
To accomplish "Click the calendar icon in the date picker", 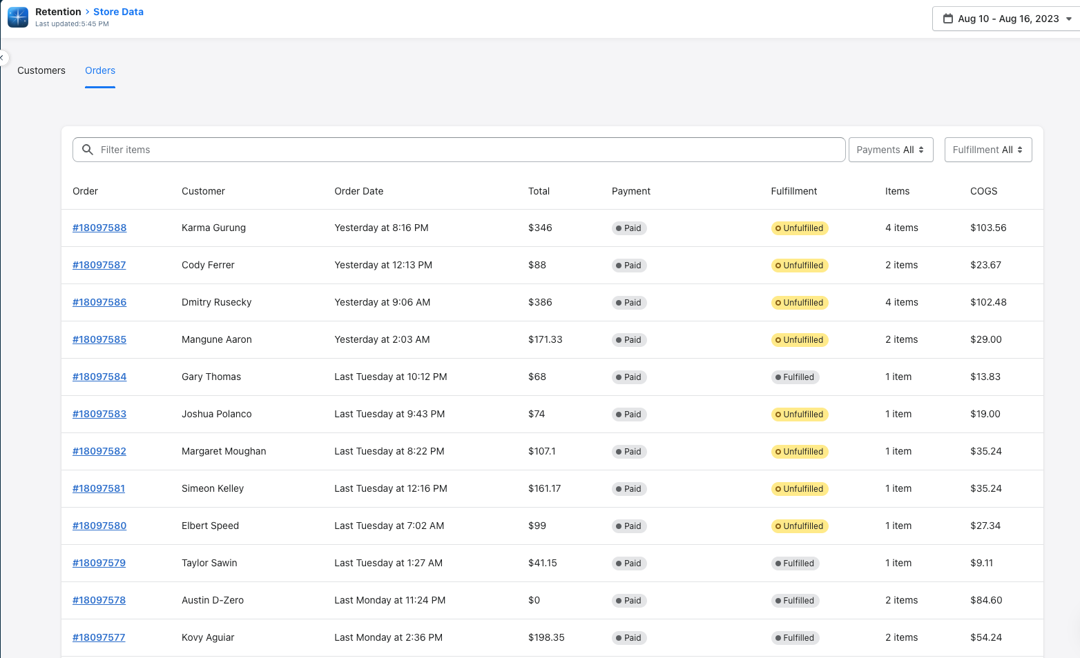I will 948,19.
